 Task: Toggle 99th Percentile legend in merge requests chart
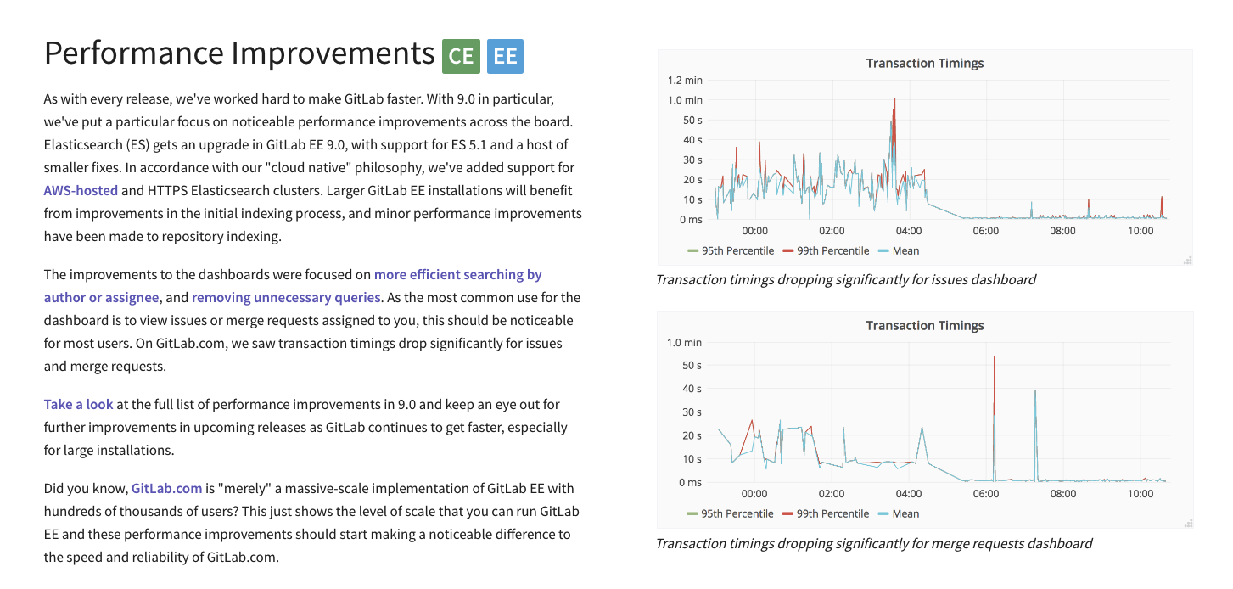click(x=826, y=513)
